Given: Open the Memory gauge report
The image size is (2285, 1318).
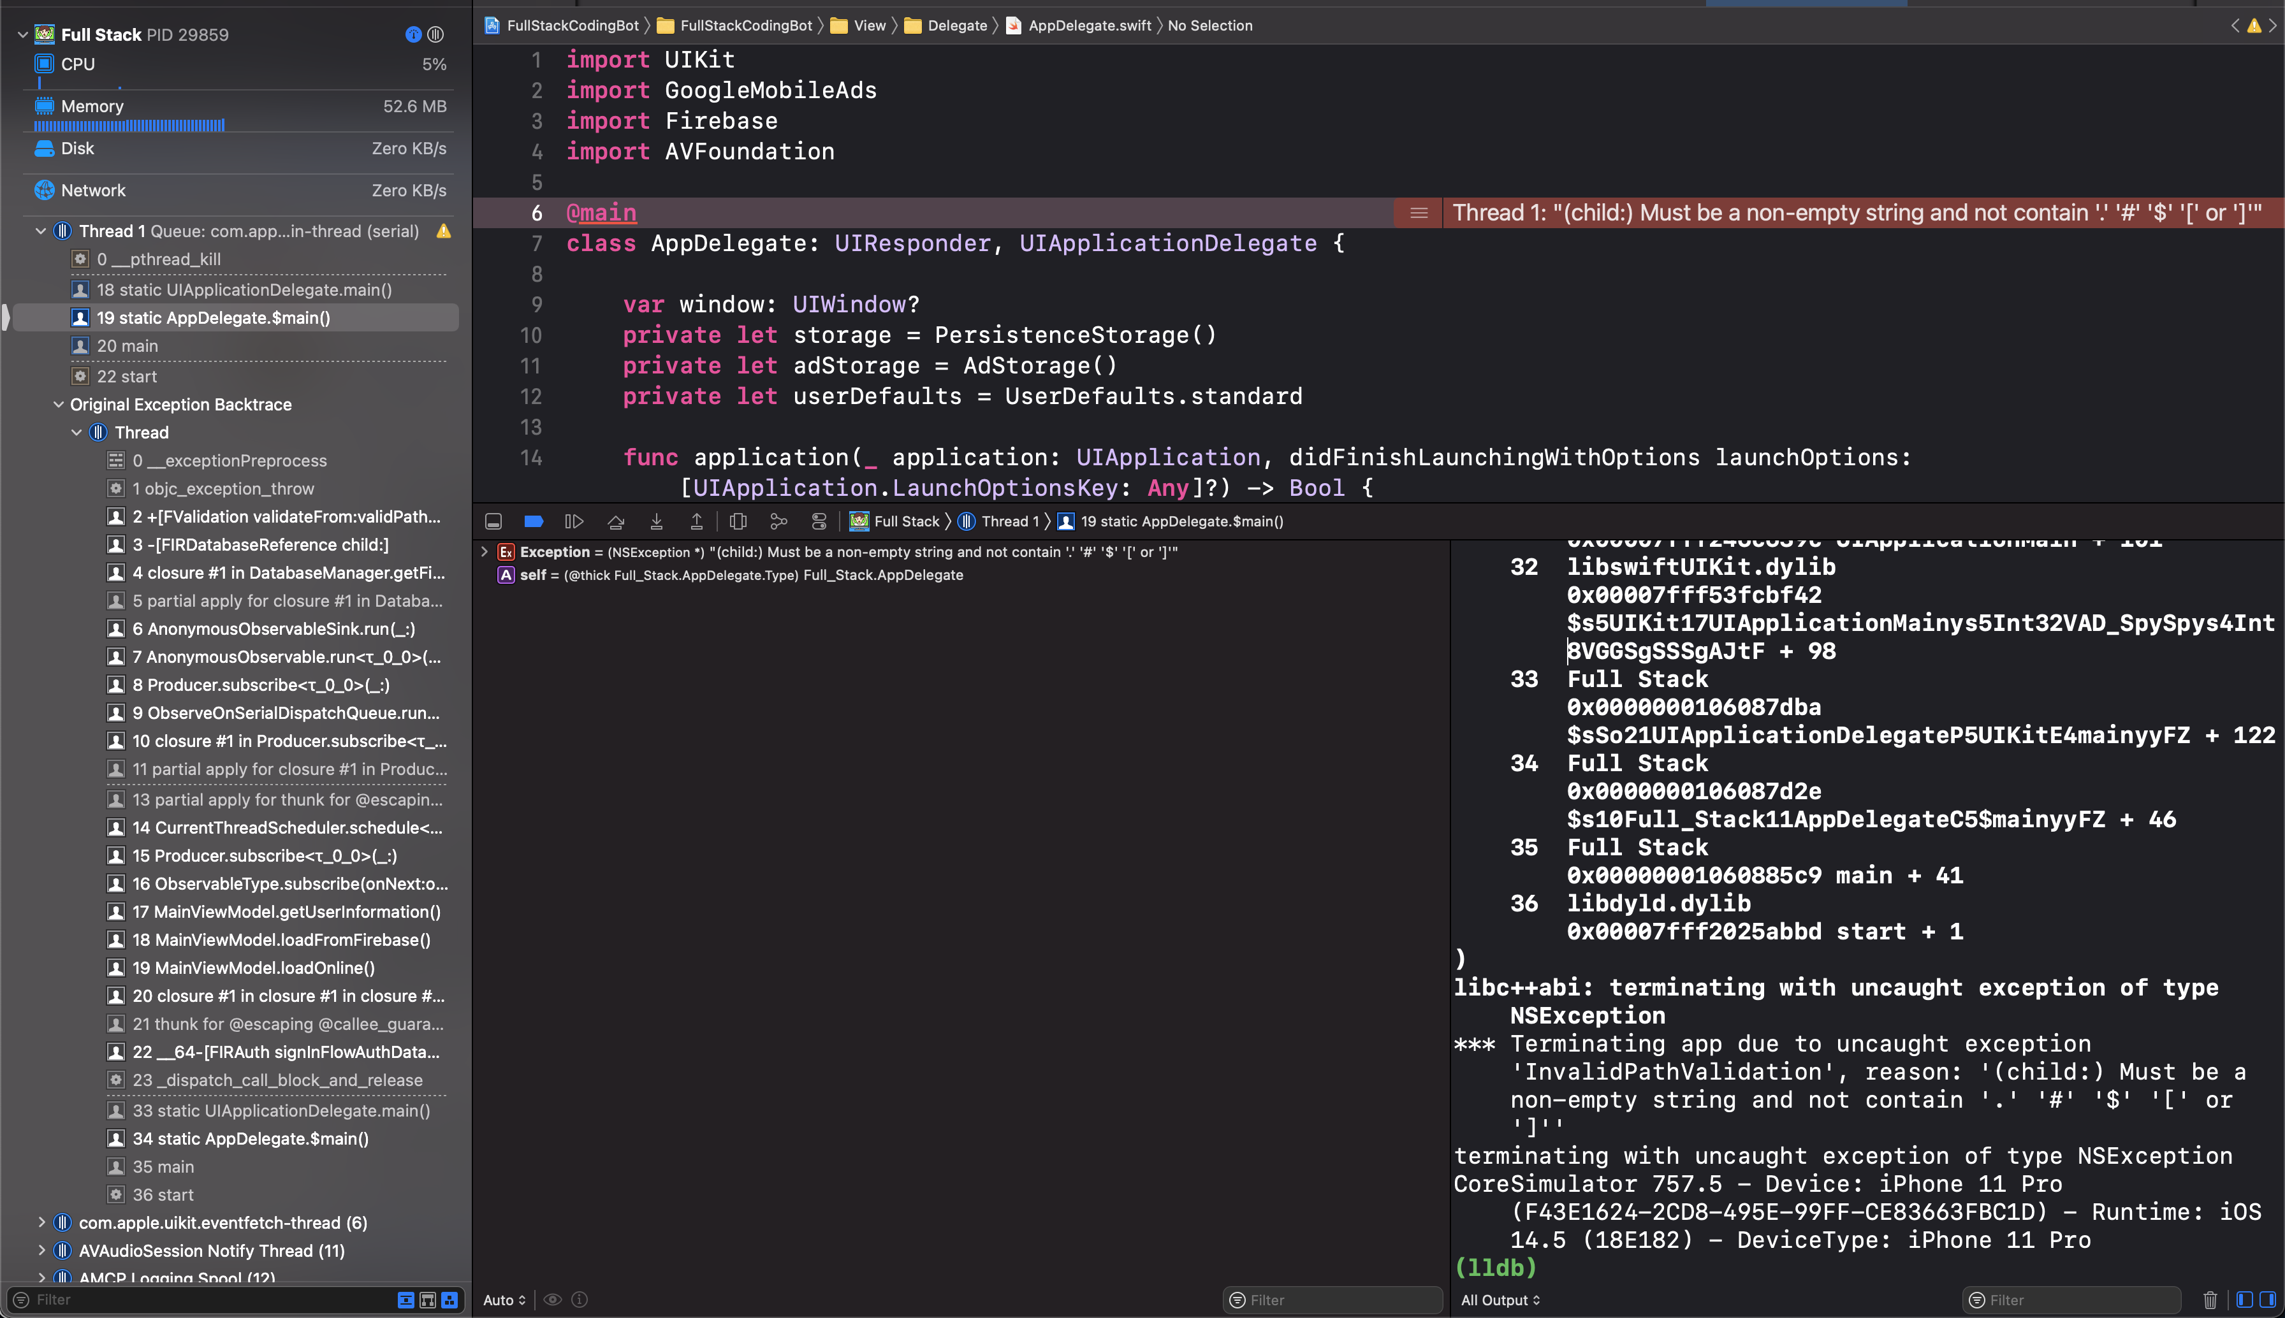Looking at the screenshot, I should coord(240,113).
